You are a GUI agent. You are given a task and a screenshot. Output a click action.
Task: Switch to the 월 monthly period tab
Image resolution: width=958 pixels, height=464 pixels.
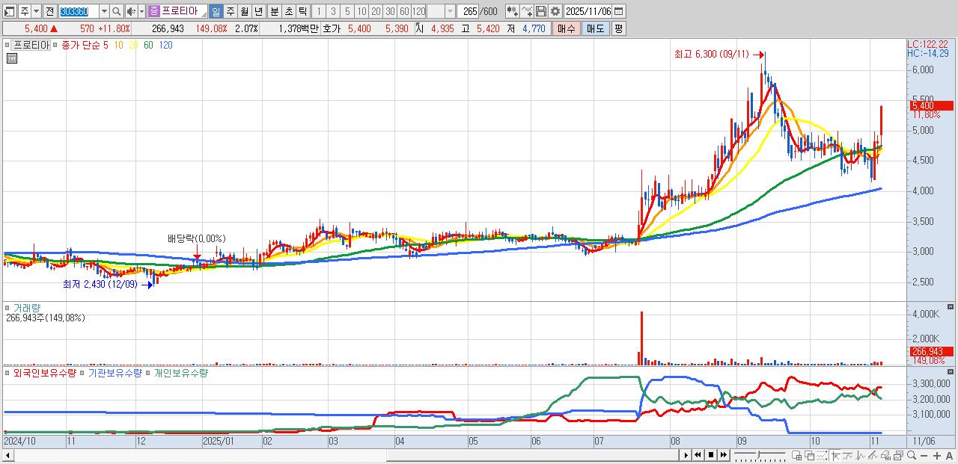[244, 11]
